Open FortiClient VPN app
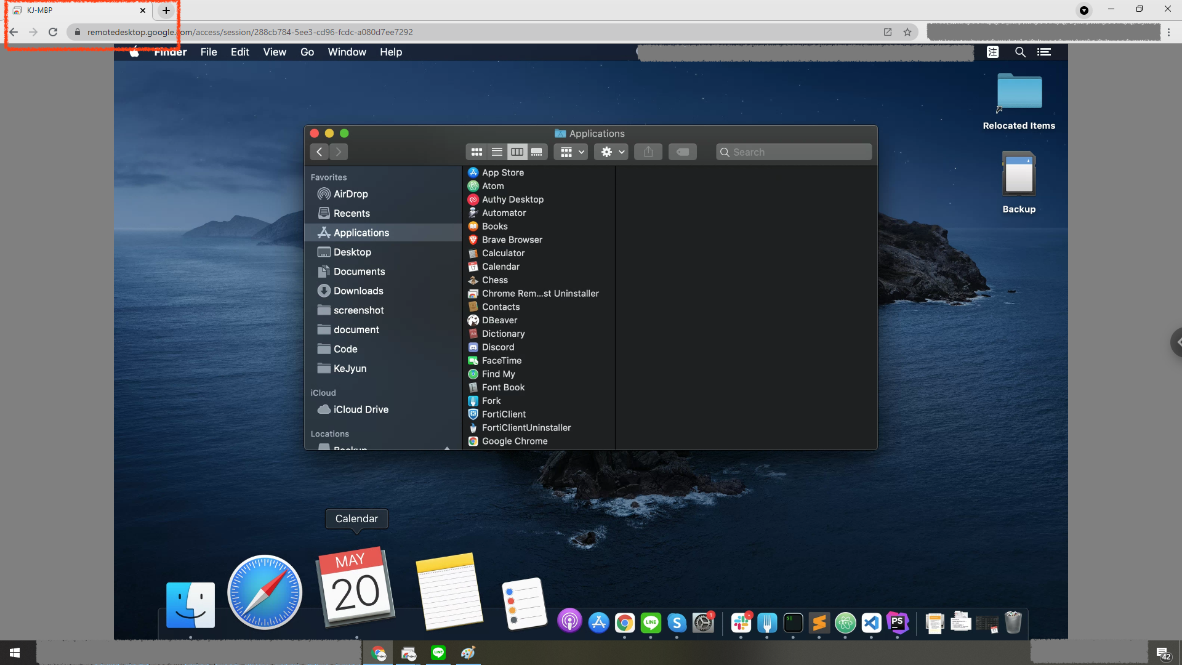This screenshot has height=665, width=1182. 504,414
